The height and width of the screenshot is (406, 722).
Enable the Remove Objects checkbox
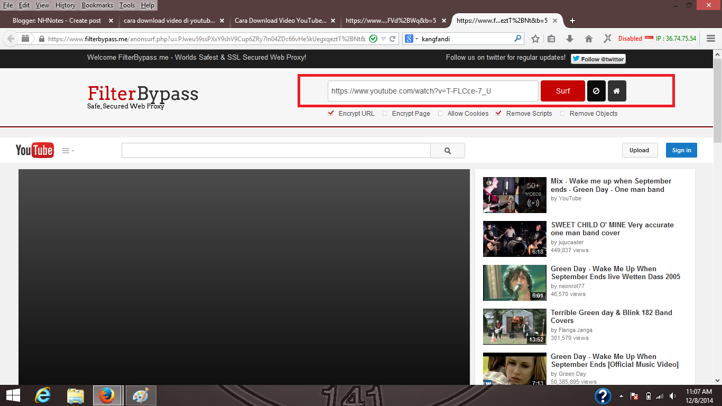562,114
